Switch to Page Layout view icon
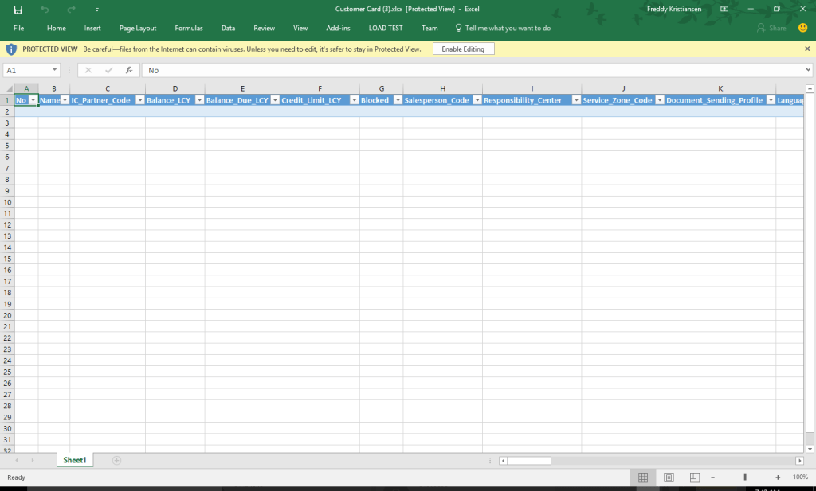This screenshot has width=816, height=491. (x=669, y=477)
